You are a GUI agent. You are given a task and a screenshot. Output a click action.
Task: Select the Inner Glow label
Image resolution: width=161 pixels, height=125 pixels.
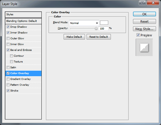point(17,44)
